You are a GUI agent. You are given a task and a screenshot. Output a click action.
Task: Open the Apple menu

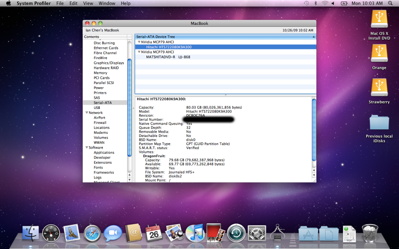coord(9,3)
